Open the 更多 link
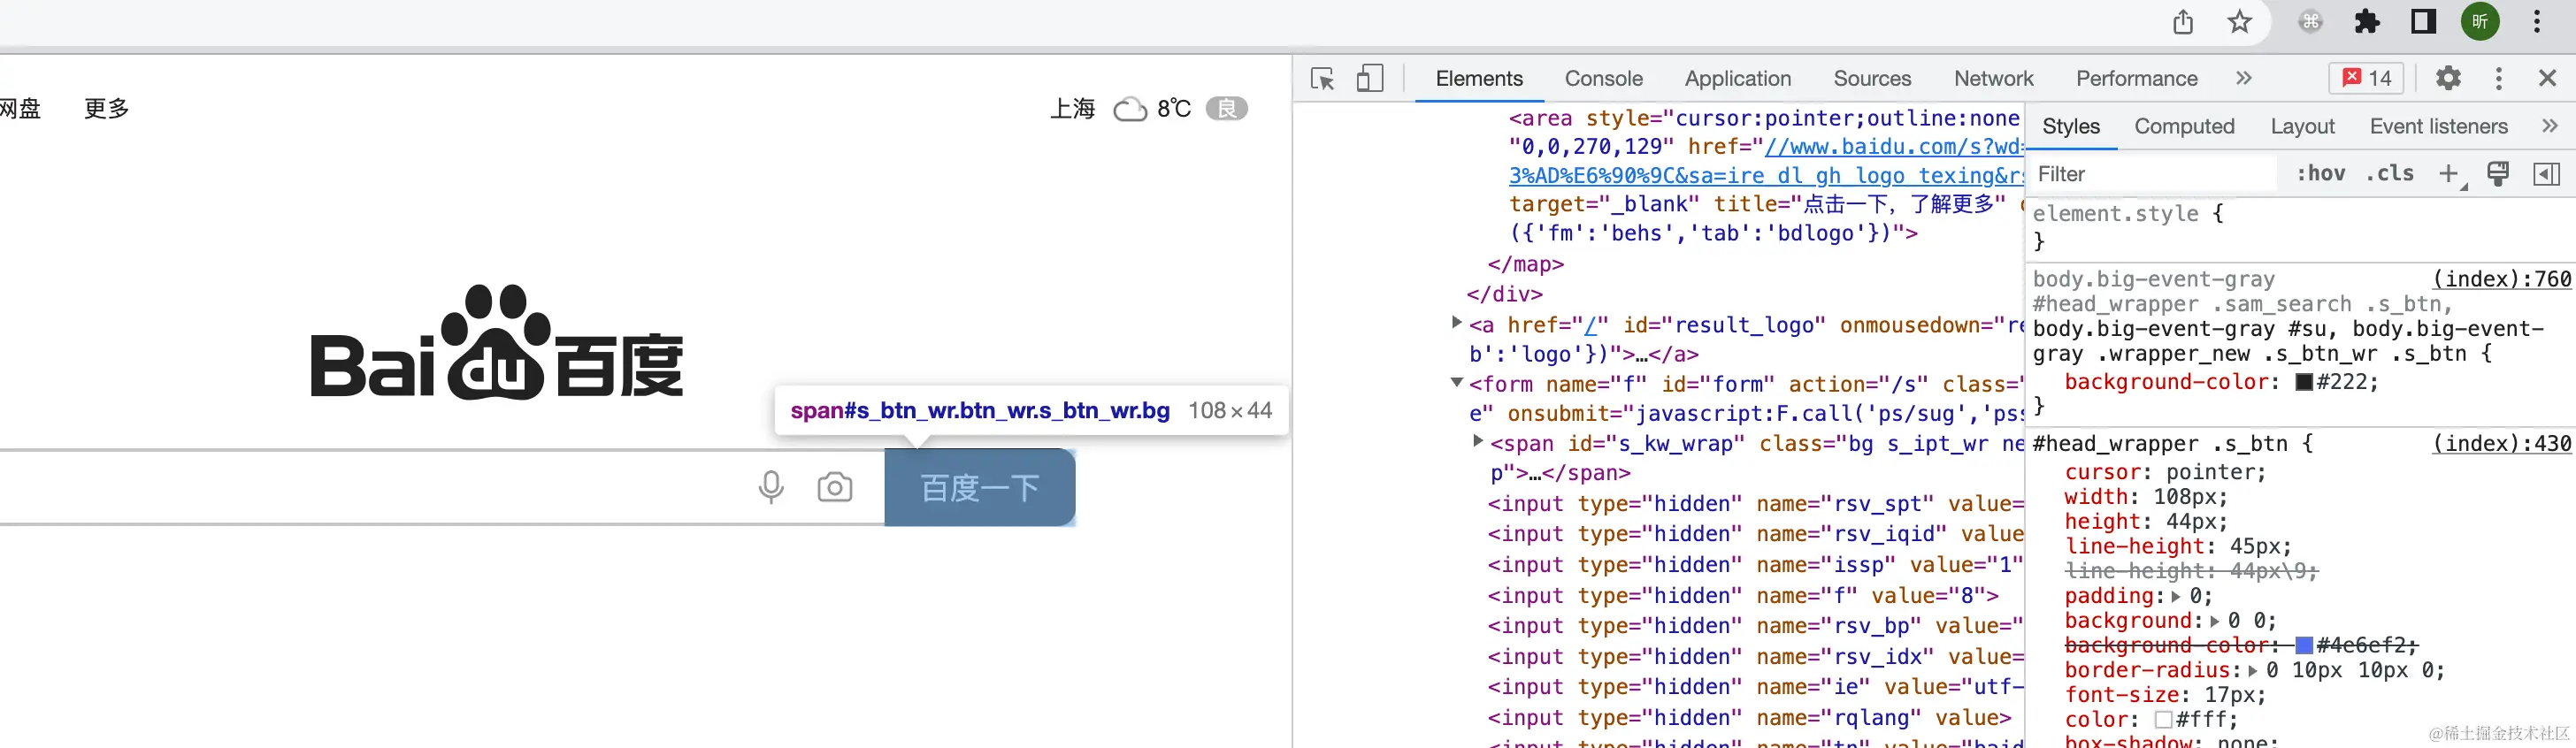This screenshot has width=2576, height=748. click(x=107, y=108)
